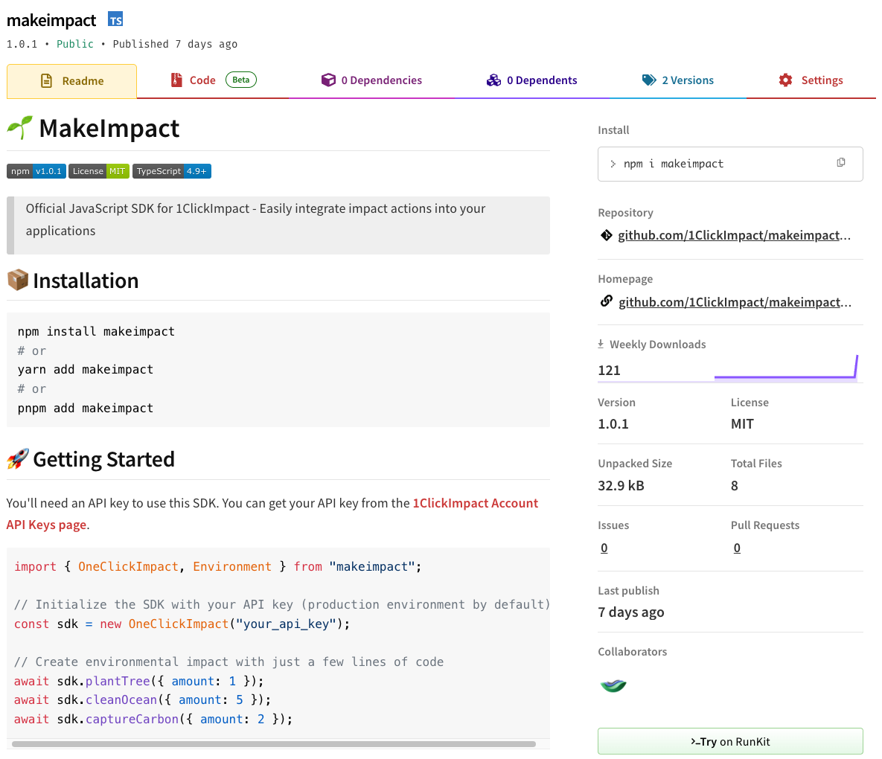The image size is (882, 759).
Task: Click the weekly downloads arrow icon
Action: click(x=601, y=344)
